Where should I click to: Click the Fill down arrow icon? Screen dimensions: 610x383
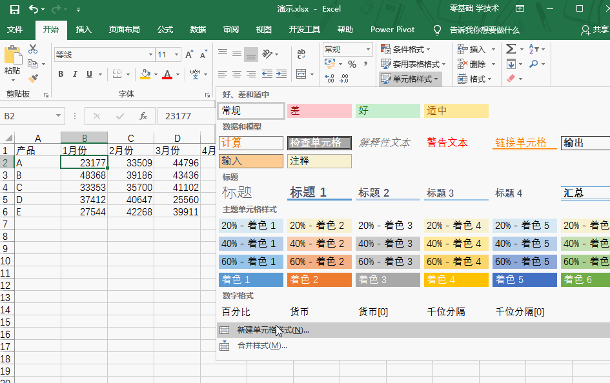click(511, 64)
